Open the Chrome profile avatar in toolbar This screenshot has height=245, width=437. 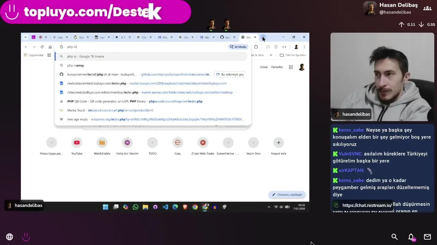coord(296,47)
